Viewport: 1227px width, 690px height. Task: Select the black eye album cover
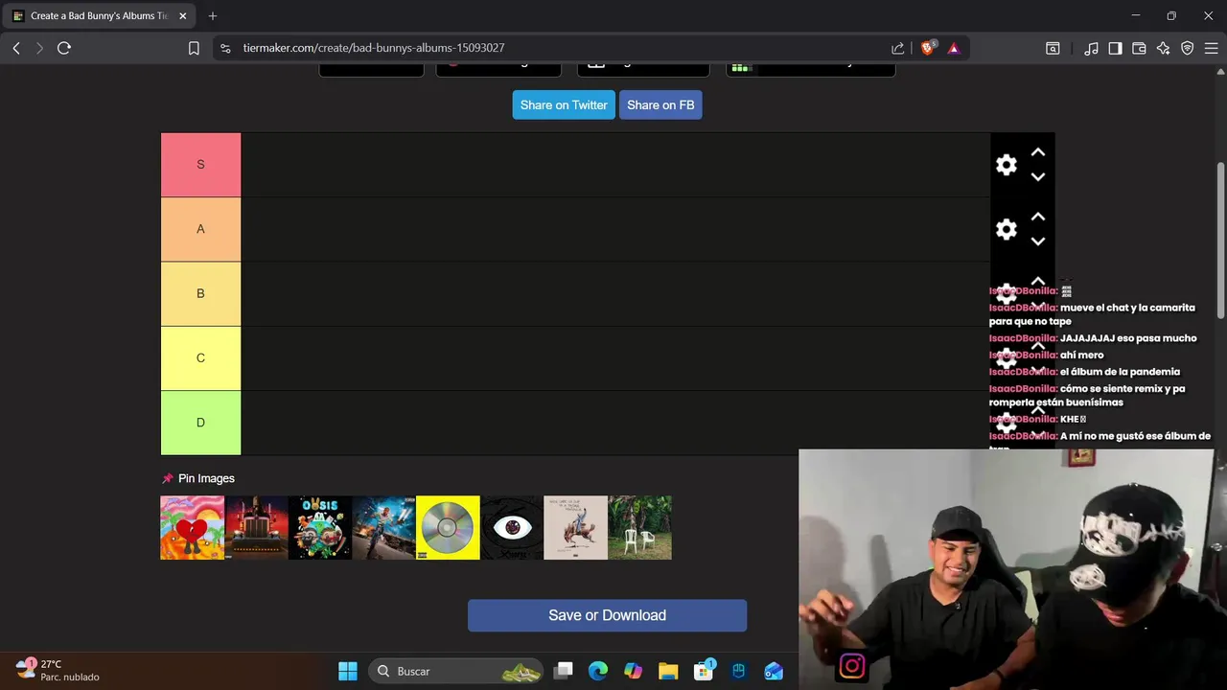(512, 527)
